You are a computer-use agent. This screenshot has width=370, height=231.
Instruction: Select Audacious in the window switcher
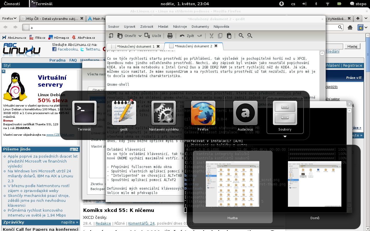pyautogui.click(x=245, y=116)
